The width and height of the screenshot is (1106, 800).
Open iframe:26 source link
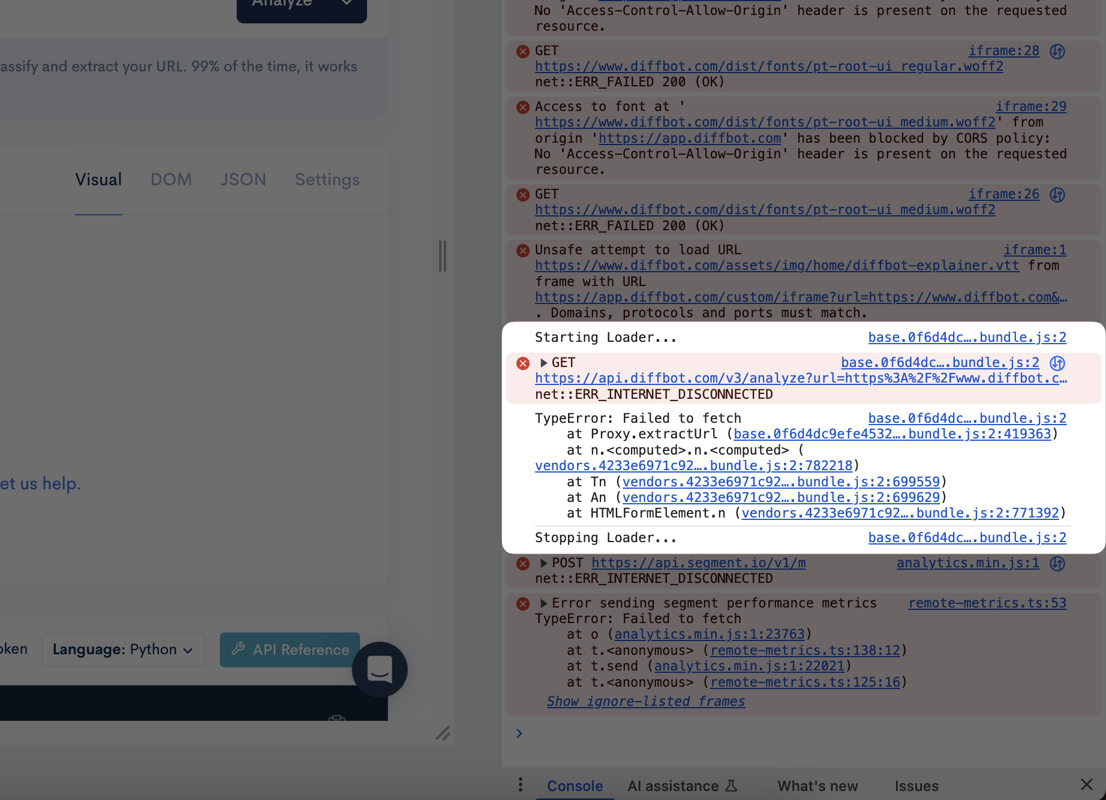[1004, 194]
